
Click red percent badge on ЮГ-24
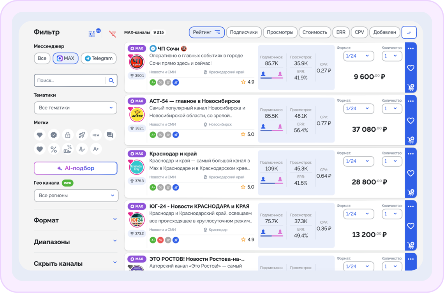160,240
